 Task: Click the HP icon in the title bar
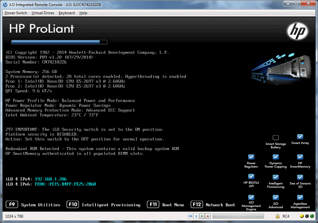click(x=5, y=4)
